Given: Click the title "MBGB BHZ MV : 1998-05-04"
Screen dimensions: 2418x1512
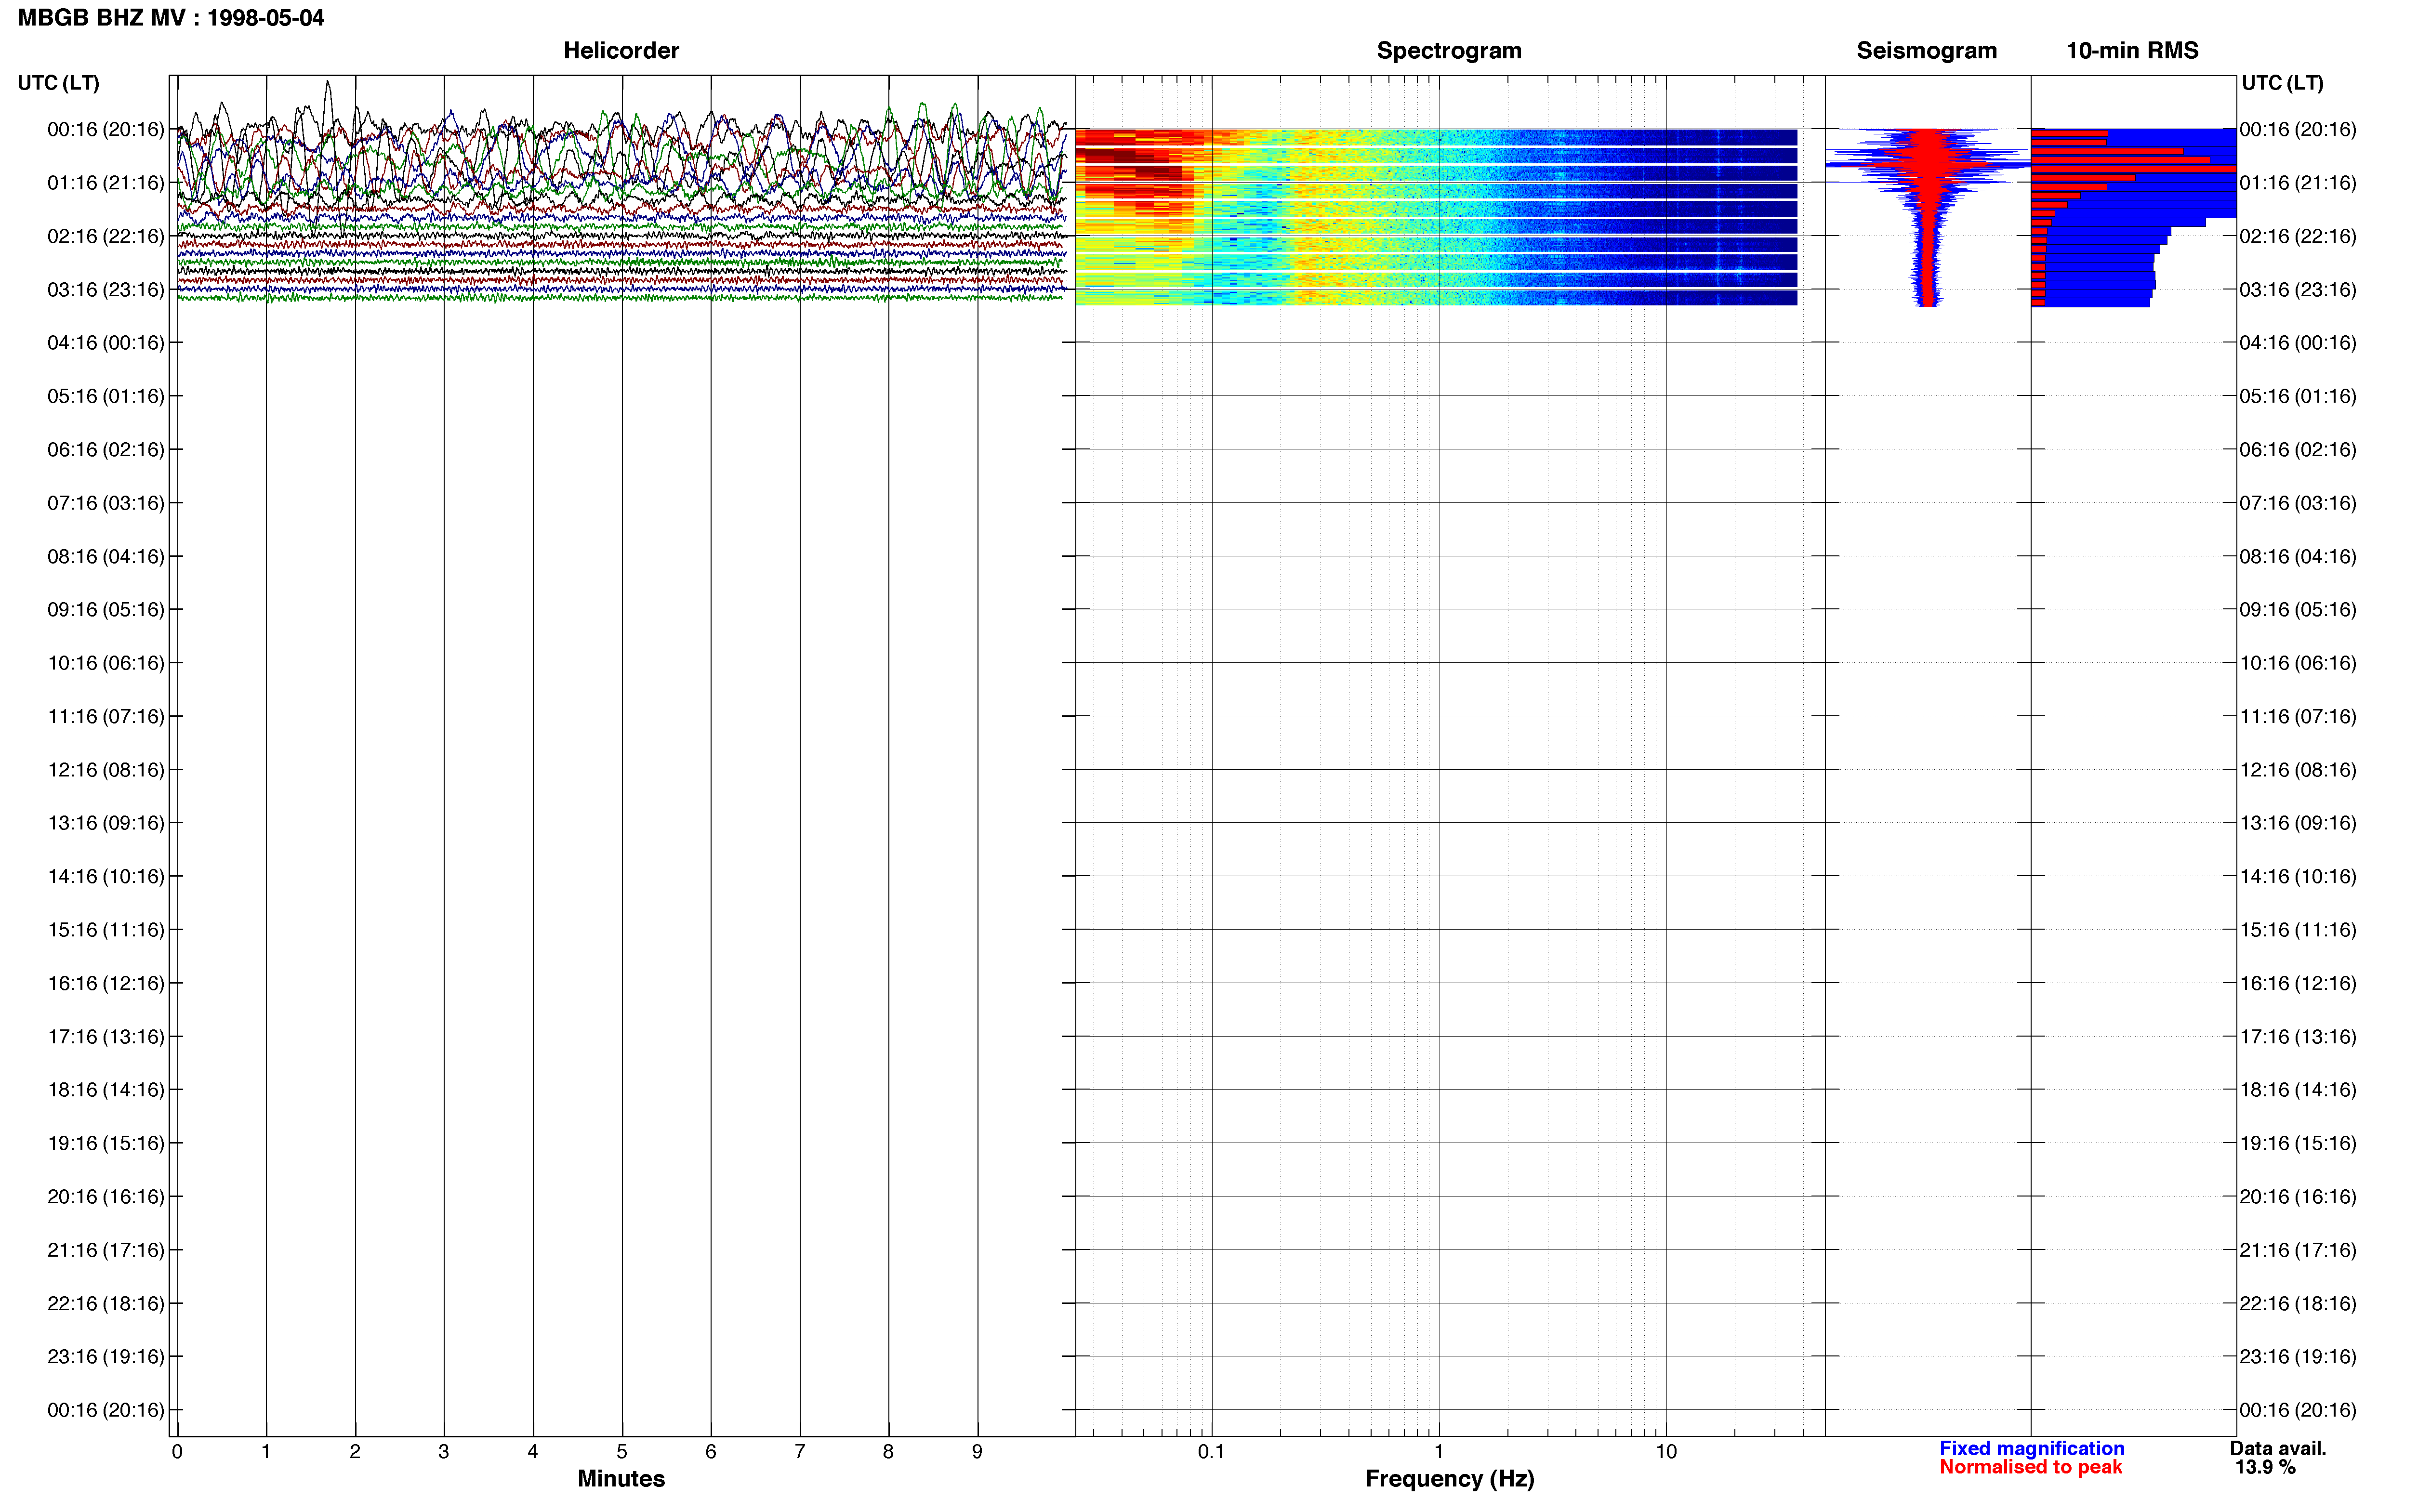Looking at the screenshot, I should [171, 18].
